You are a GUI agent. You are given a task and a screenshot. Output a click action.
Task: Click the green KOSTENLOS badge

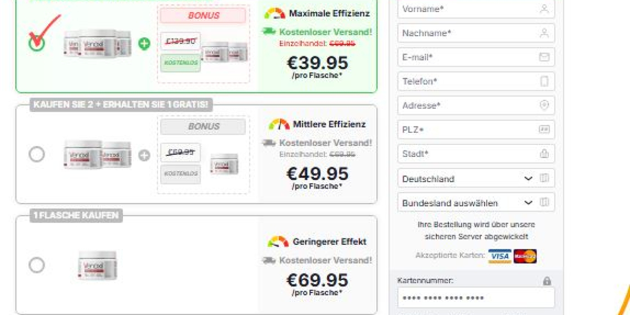click(180, 62)
